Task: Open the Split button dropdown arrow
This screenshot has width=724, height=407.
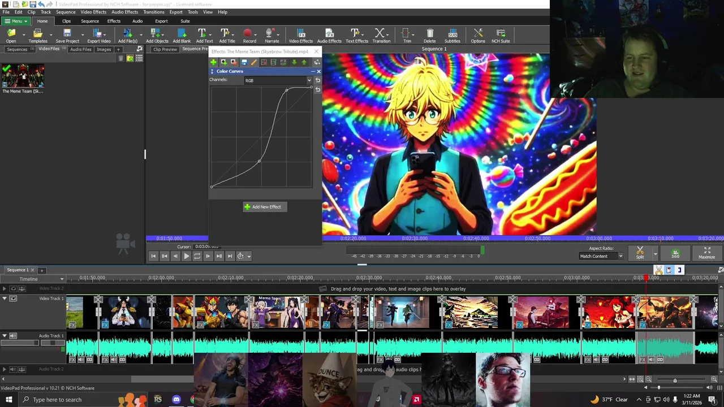Action: (x=655, y=254)
